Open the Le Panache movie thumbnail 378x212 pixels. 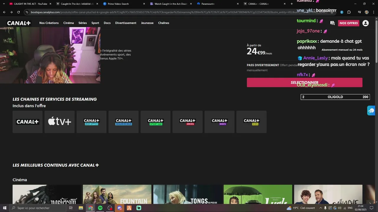(x=328, y=194)
